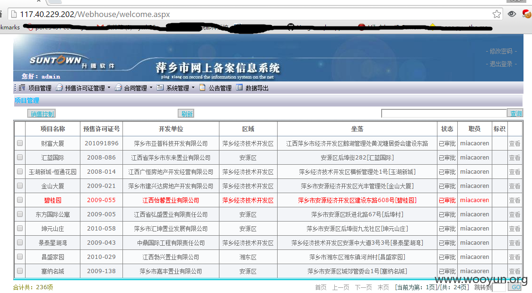Click 项目名称 column header
The image size is (532, 293).
[52, 129]
